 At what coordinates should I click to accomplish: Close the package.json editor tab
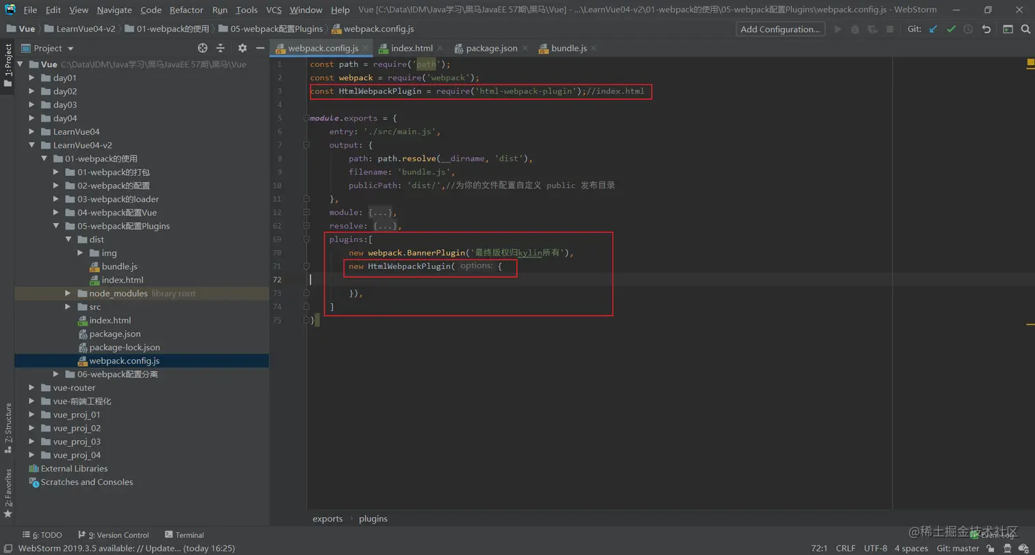tap(525, 49)
